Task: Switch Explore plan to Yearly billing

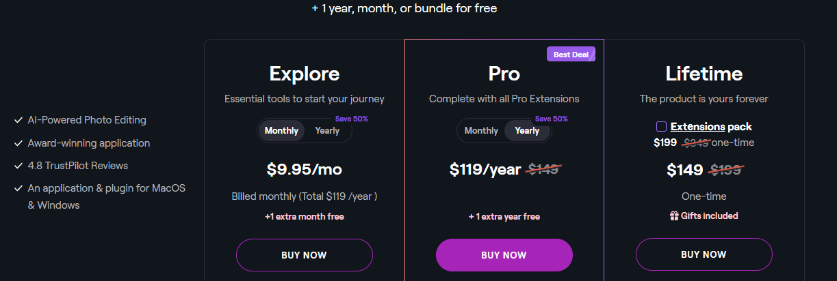Action: 327,131
